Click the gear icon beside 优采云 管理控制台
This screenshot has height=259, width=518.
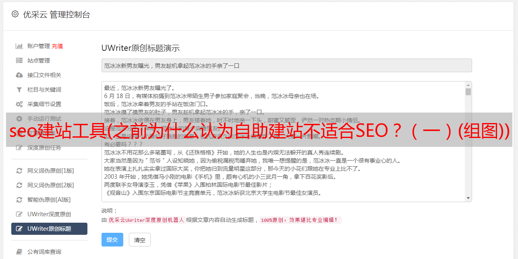click(15, 14)
